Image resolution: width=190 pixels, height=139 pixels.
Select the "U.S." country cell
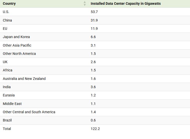(6, 12)
